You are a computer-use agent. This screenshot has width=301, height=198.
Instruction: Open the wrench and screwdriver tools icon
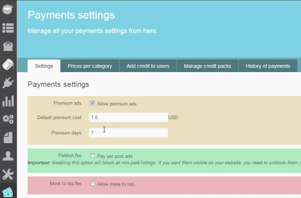tap(8, 174)
